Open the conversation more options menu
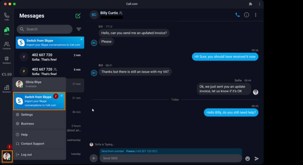The image size is (303, 165). pos(256,15)
